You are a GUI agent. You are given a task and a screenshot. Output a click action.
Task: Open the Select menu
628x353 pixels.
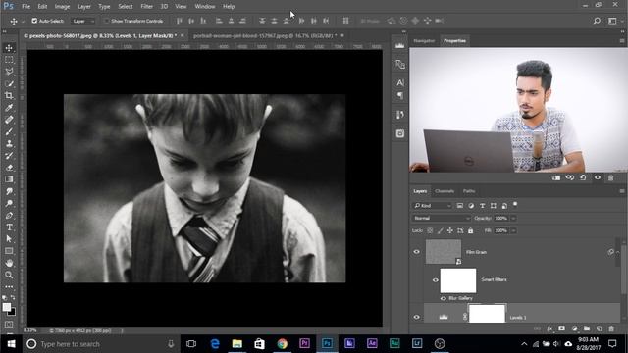click(x=126, y=7)
